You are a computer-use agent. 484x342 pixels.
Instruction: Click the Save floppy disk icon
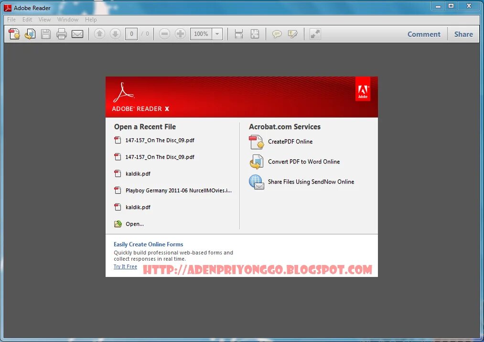coord(46,33)
